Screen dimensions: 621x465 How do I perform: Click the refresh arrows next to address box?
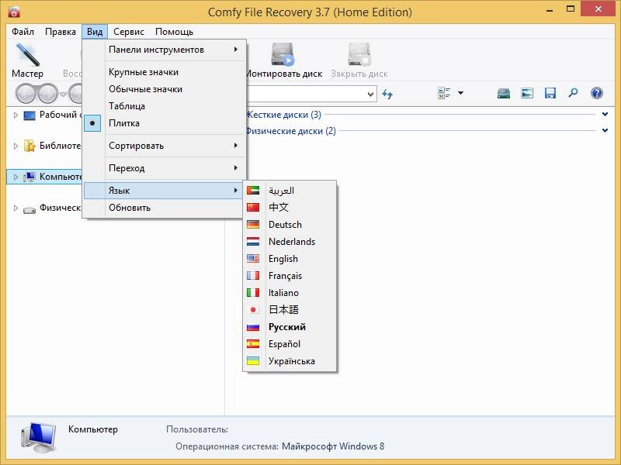tap(387, 94)
